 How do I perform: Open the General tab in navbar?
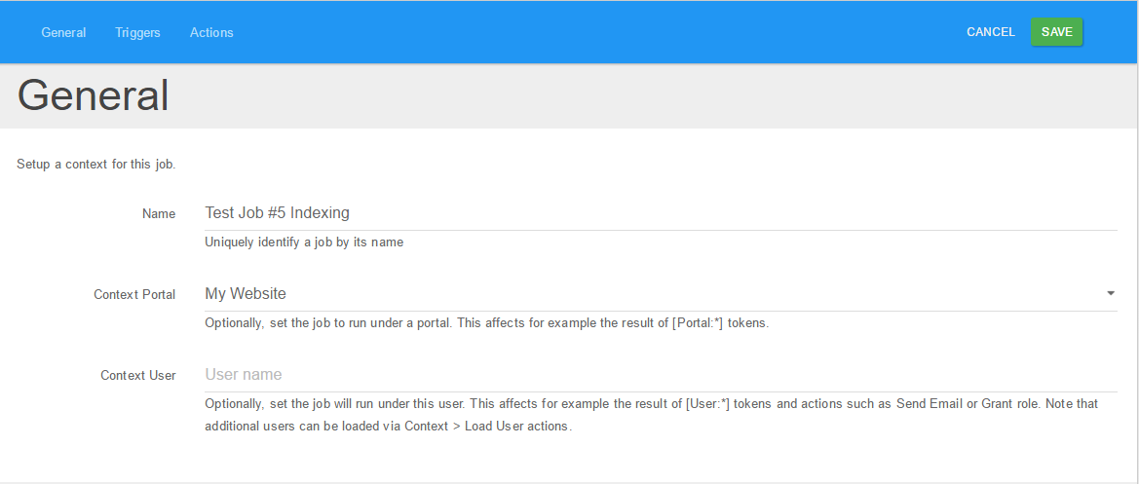click(x=63, y=33)
